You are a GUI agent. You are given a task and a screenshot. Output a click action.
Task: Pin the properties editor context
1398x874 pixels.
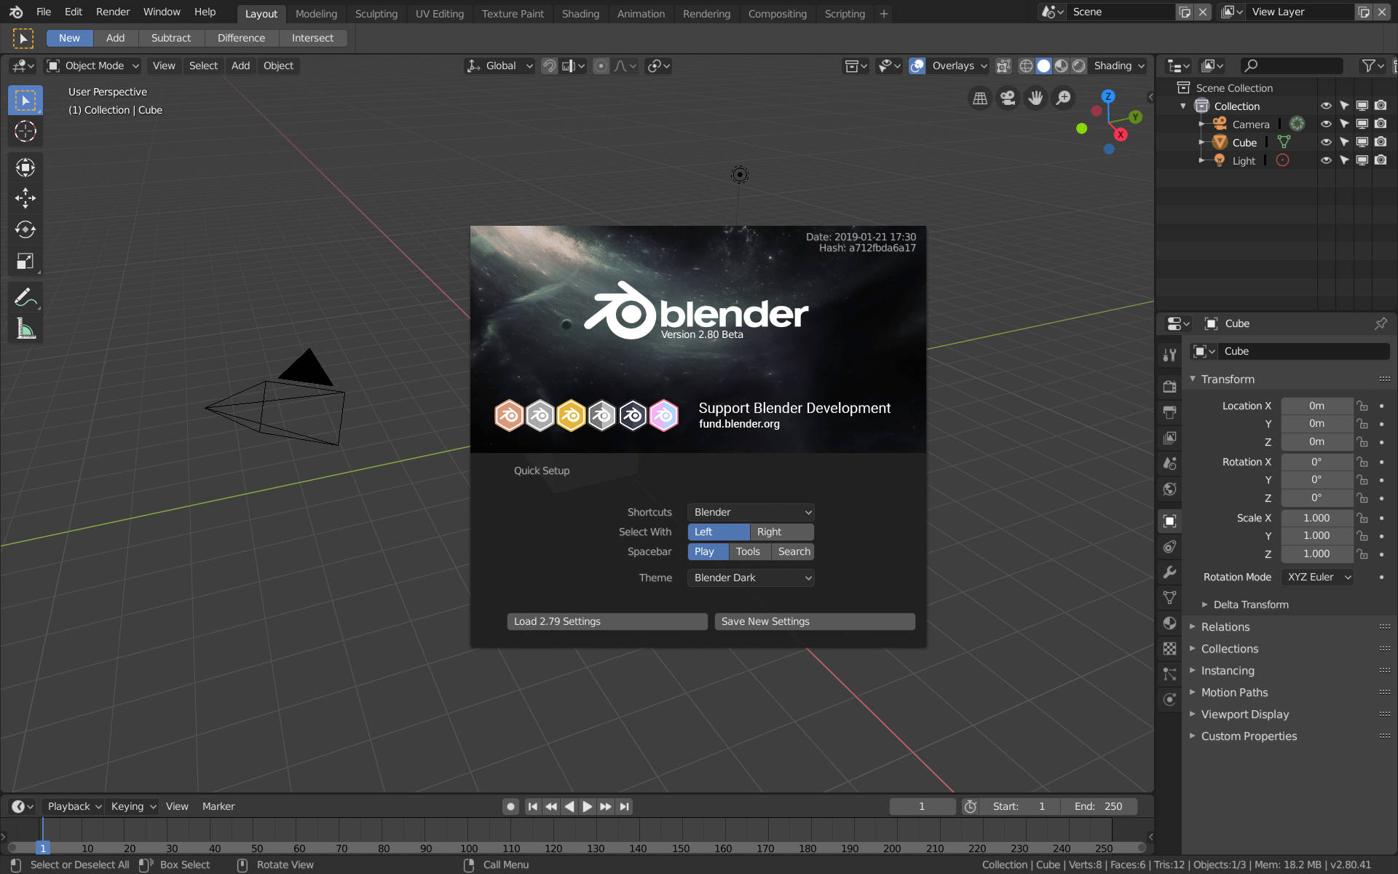(x=1381, y=323)
